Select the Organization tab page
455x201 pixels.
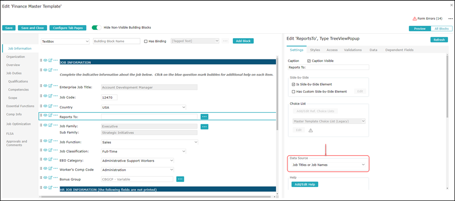(16, 57)
